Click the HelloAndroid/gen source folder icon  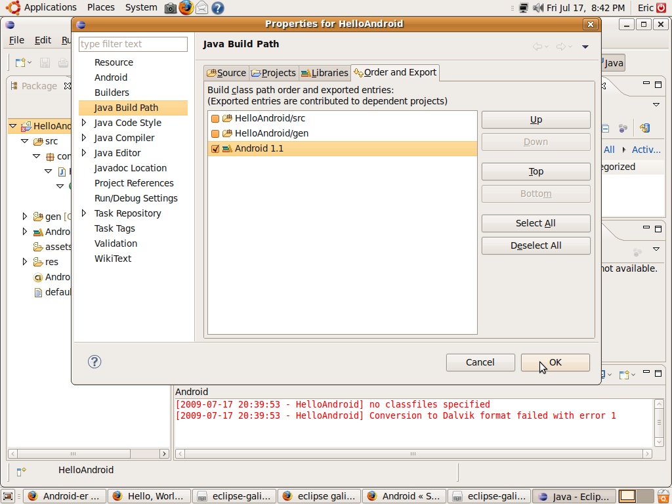pyautogui.click(x=227, y=133)
